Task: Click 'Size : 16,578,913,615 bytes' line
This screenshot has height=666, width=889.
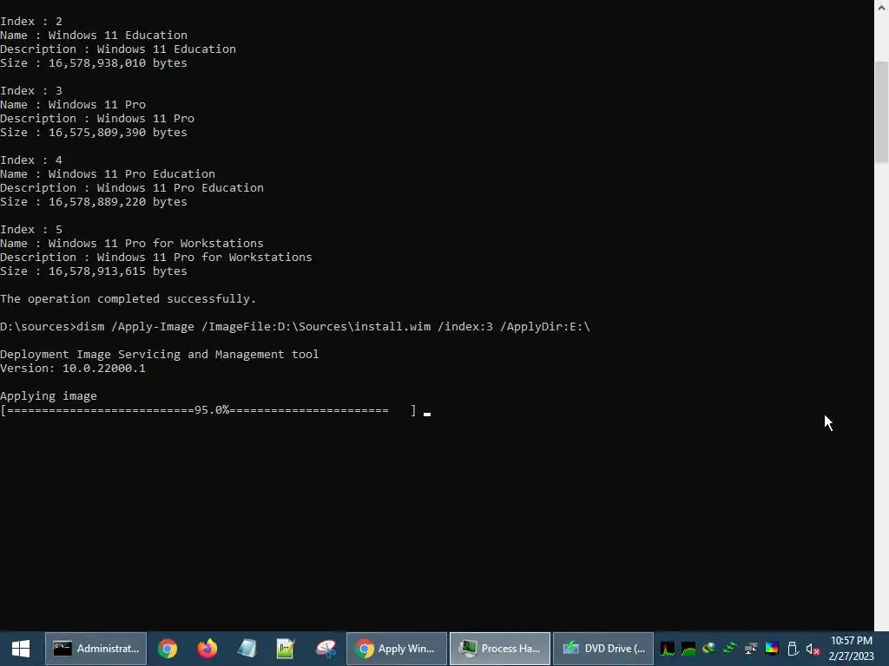Action: pyautogui.click(x=94, y=271)
